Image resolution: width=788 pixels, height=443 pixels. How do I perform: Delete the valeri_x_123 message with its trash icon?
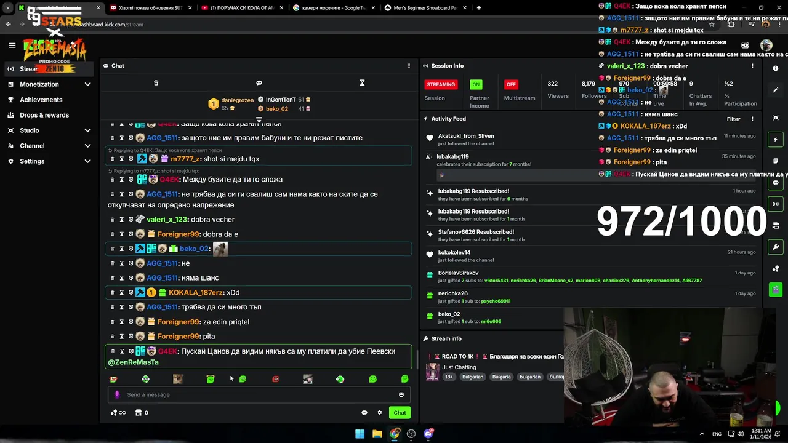click(x=112, y=220)
